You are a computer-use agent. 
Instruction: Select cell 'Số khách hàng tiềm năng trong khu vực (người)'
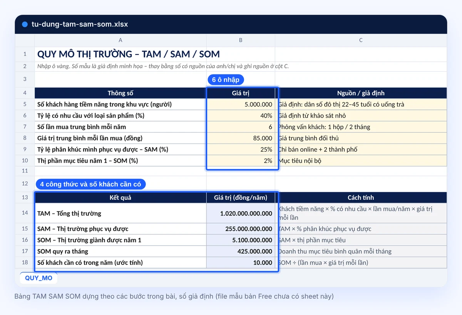[x=121, y=104]
